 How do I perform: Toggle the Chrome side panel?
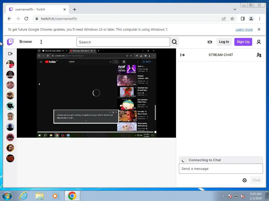(242, 19)
